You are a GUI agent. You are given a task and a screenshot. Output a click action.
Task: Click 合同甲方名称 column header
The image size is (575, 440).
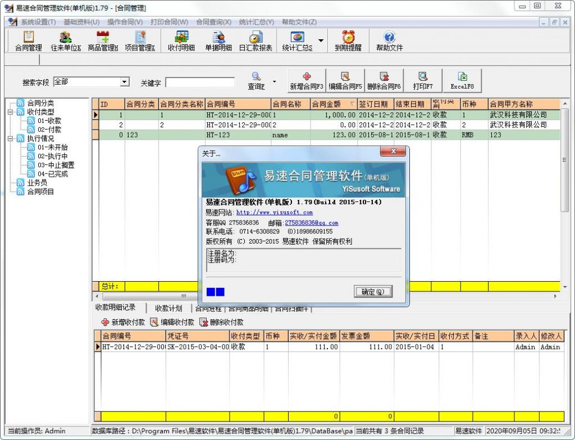coord(524,104)
